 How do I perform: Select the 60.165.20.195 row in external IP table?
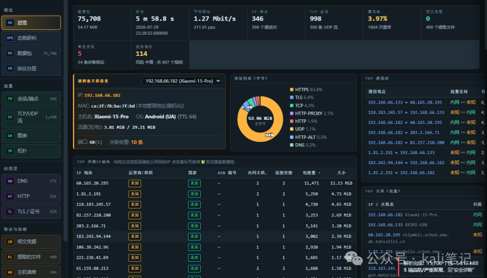click(x=215, y=183)
